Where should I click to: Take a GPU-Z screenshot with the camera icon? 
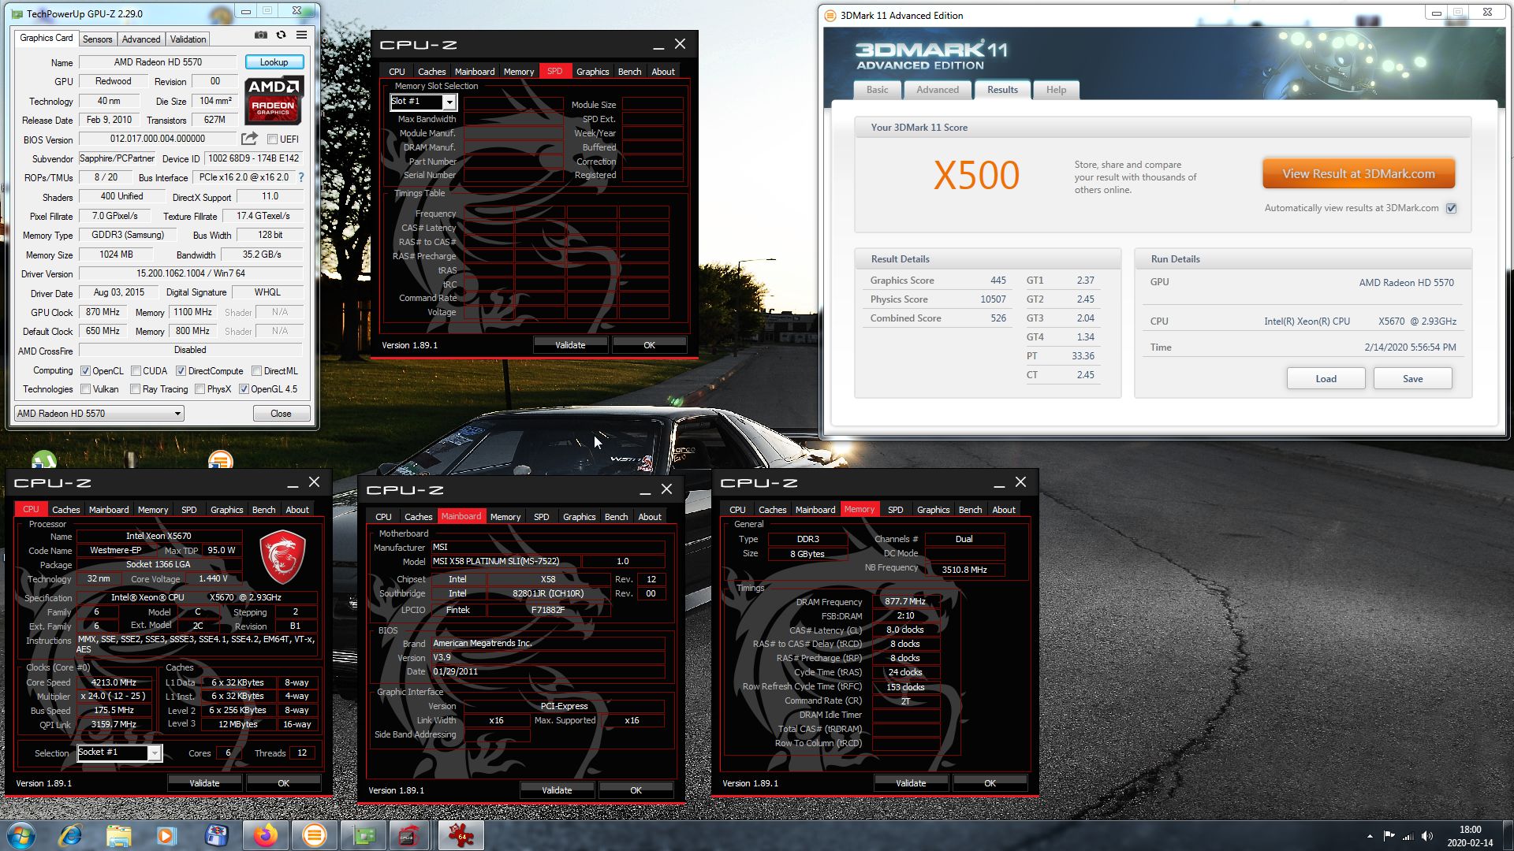[261, 35]
